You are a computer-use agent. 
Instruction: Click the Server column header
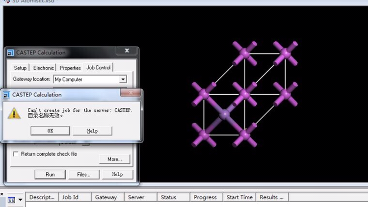140,197
